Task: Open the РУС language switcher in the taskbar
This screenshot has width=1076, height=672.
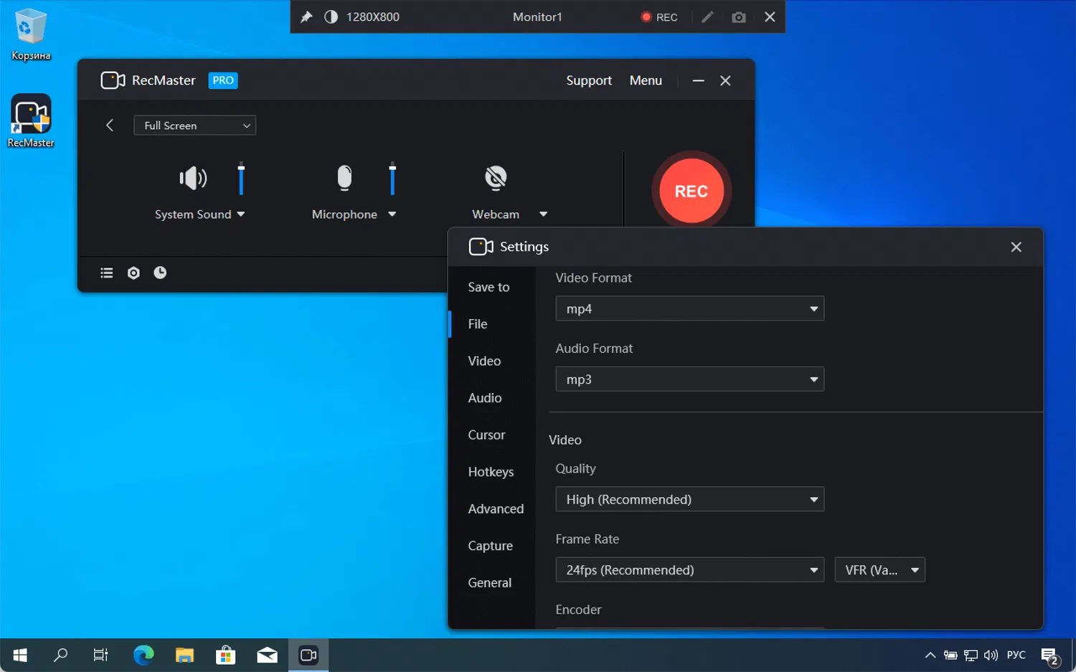Action: pos(1016,655)
